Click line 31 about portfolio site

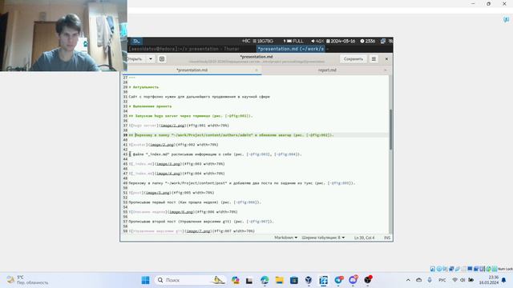[200, 97]
